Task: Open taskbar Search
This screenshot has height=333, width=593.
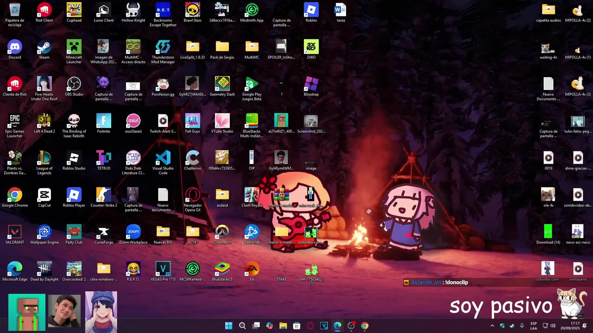Action: point(242,326)
